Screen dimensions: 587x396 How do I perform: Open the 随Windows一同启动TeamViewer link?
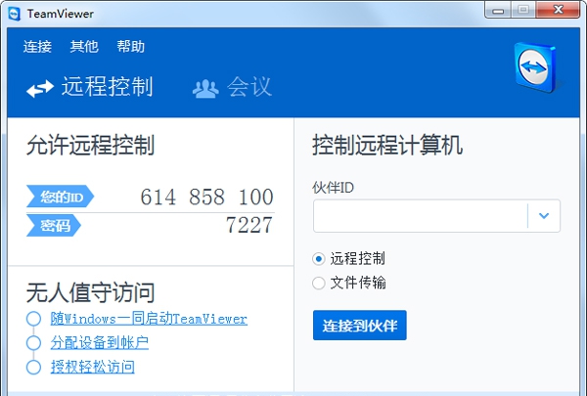click(149, 319)
